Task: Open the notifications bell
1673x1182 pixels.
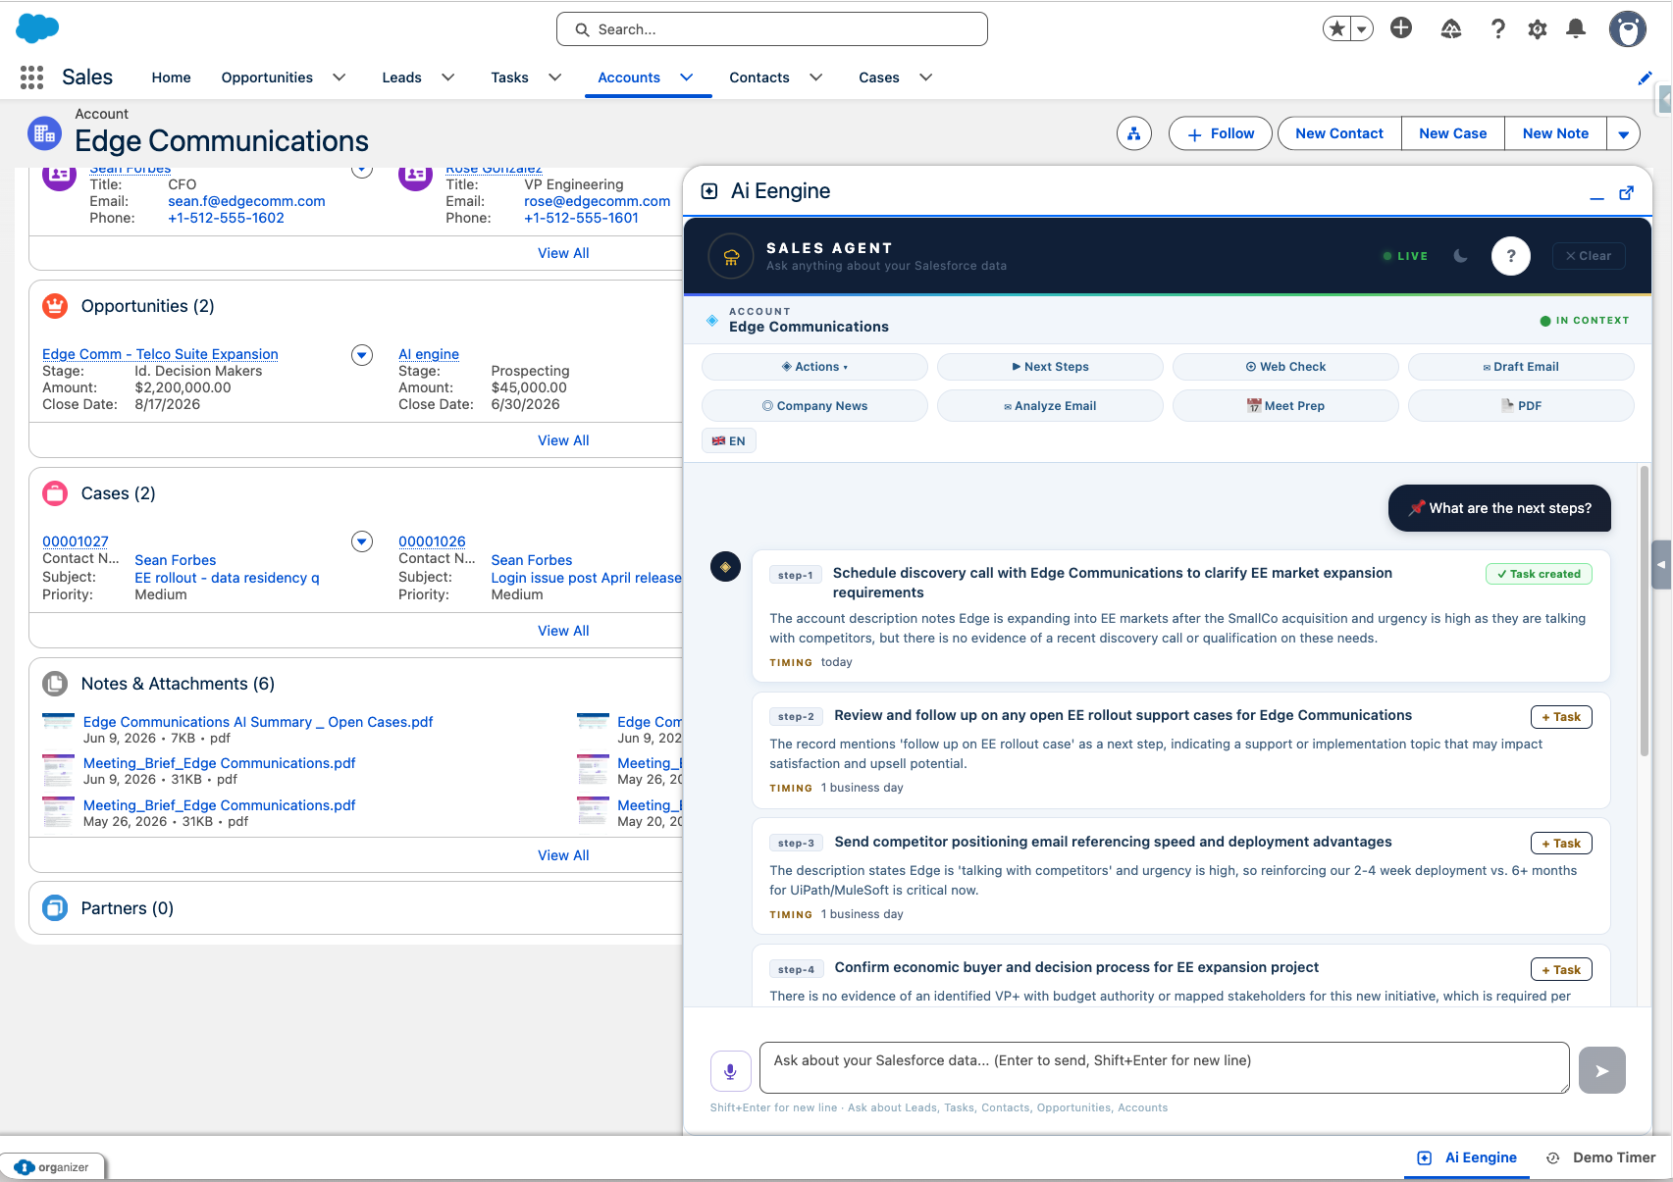Action: (x=1576, y=28)
